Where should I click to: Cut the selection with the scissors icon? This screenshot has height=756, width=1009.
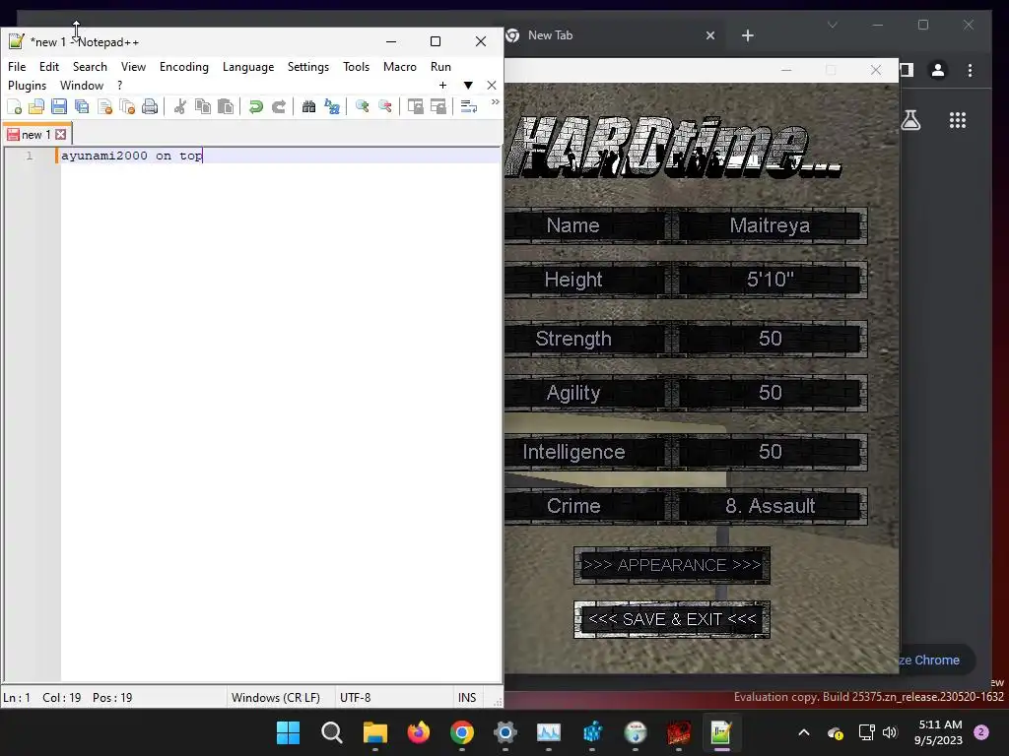tap(180, 106)
